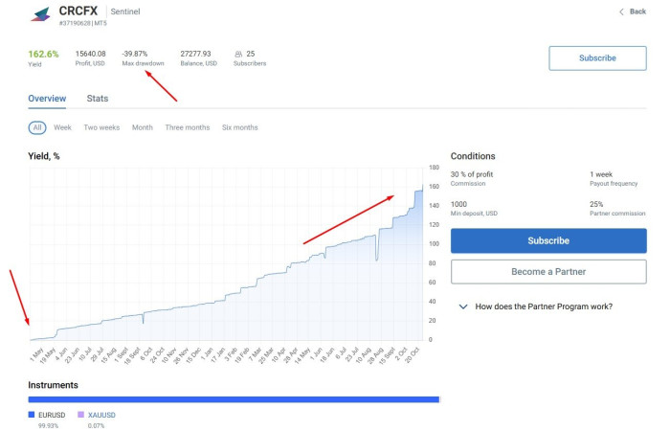Switch to the Stats tab
Viewport: 670px width, 431px height.
click(98, 99)
